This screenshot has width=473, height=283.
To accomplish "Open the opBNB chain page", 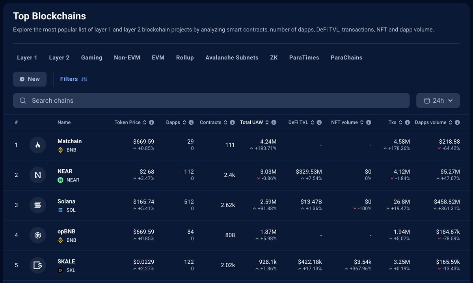I will point(67,231).
